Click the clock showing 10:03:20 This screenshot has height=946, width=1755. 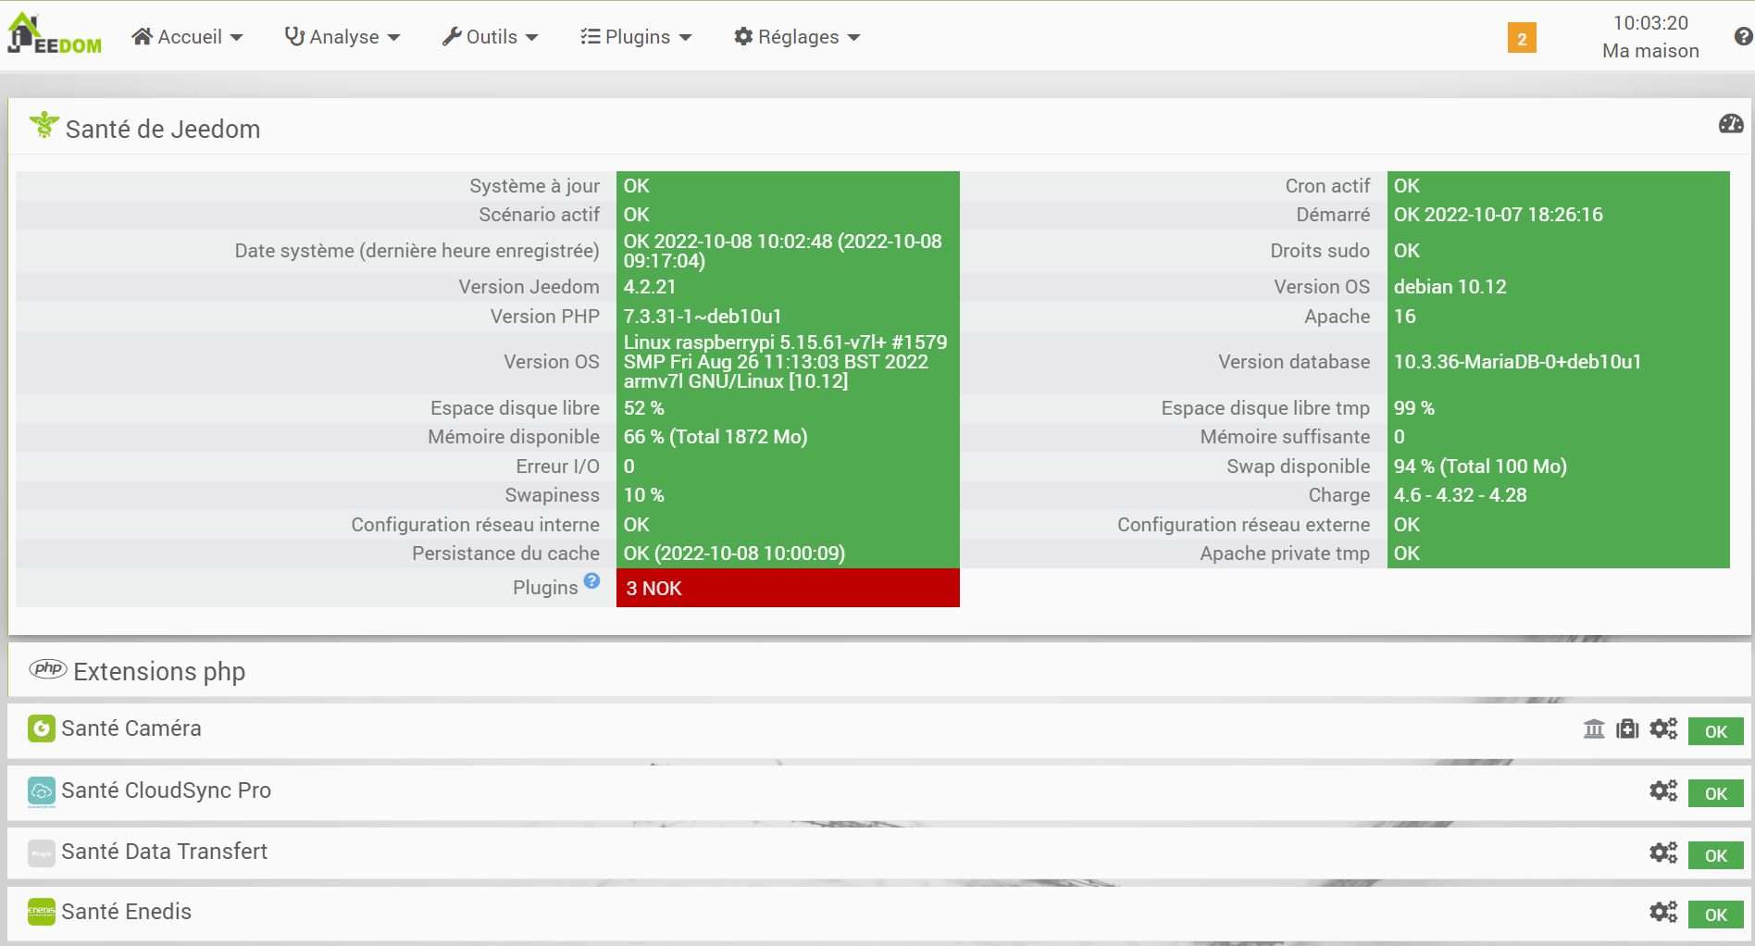[x=1650, y=23]
